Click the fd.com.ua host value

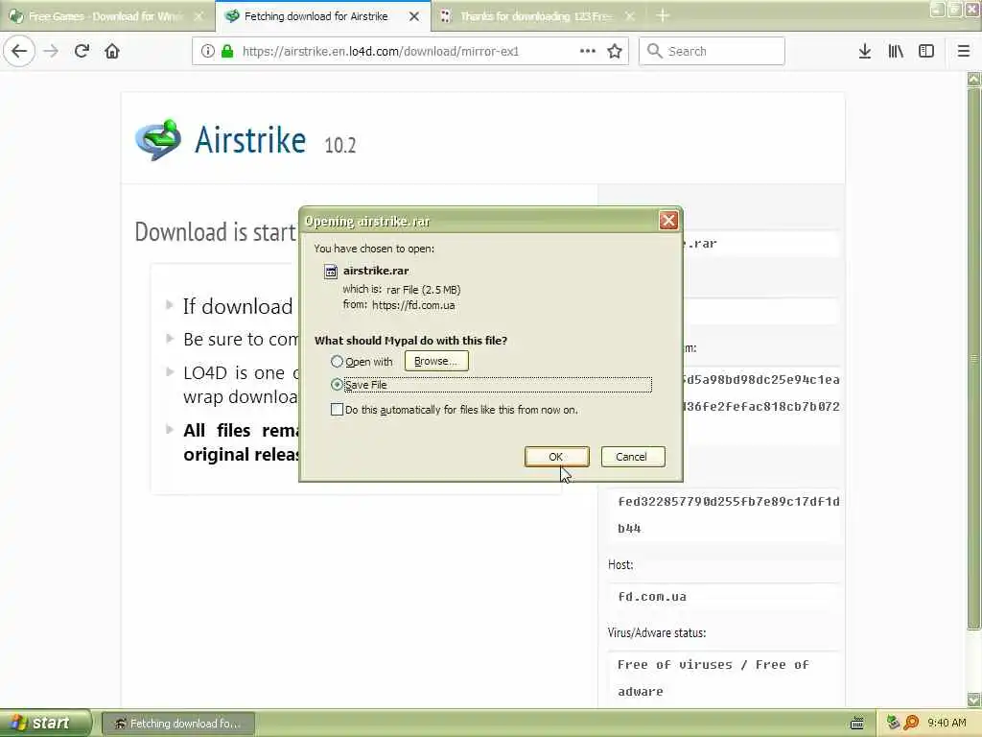pyautogui.click(x=652, y=597)
